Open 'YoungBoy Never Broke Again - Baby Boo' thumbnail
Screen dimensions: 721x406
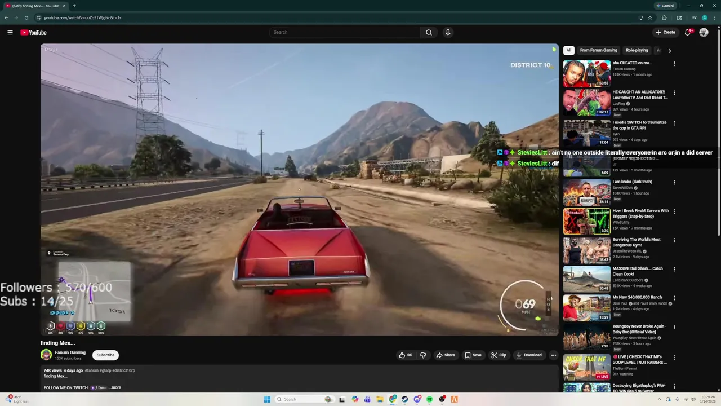(x=587, y=337)
